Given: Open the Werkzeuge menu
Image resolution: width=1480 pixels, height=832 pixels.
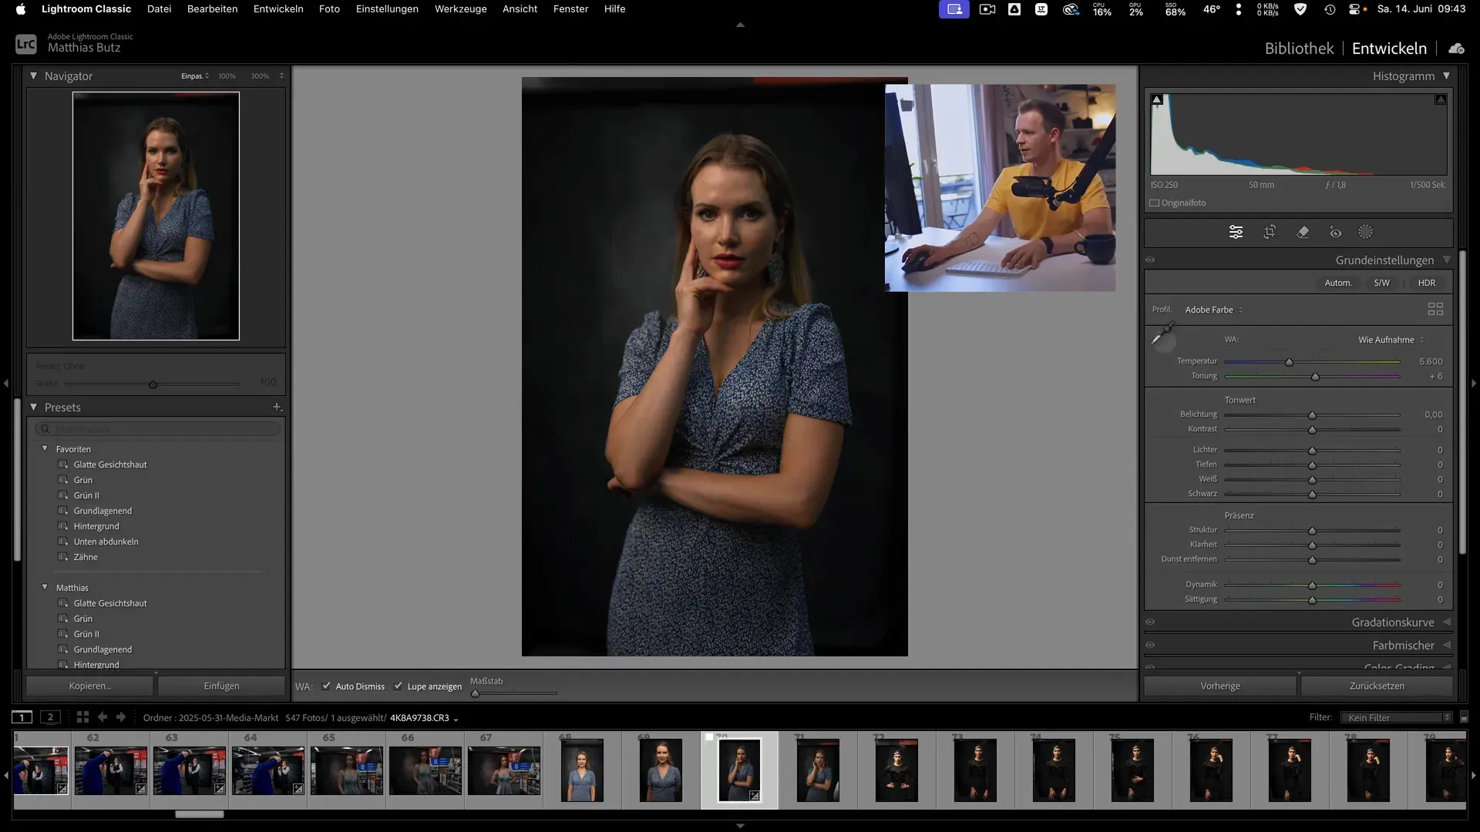Looking at the screenshot, I should tap(460, 8).
